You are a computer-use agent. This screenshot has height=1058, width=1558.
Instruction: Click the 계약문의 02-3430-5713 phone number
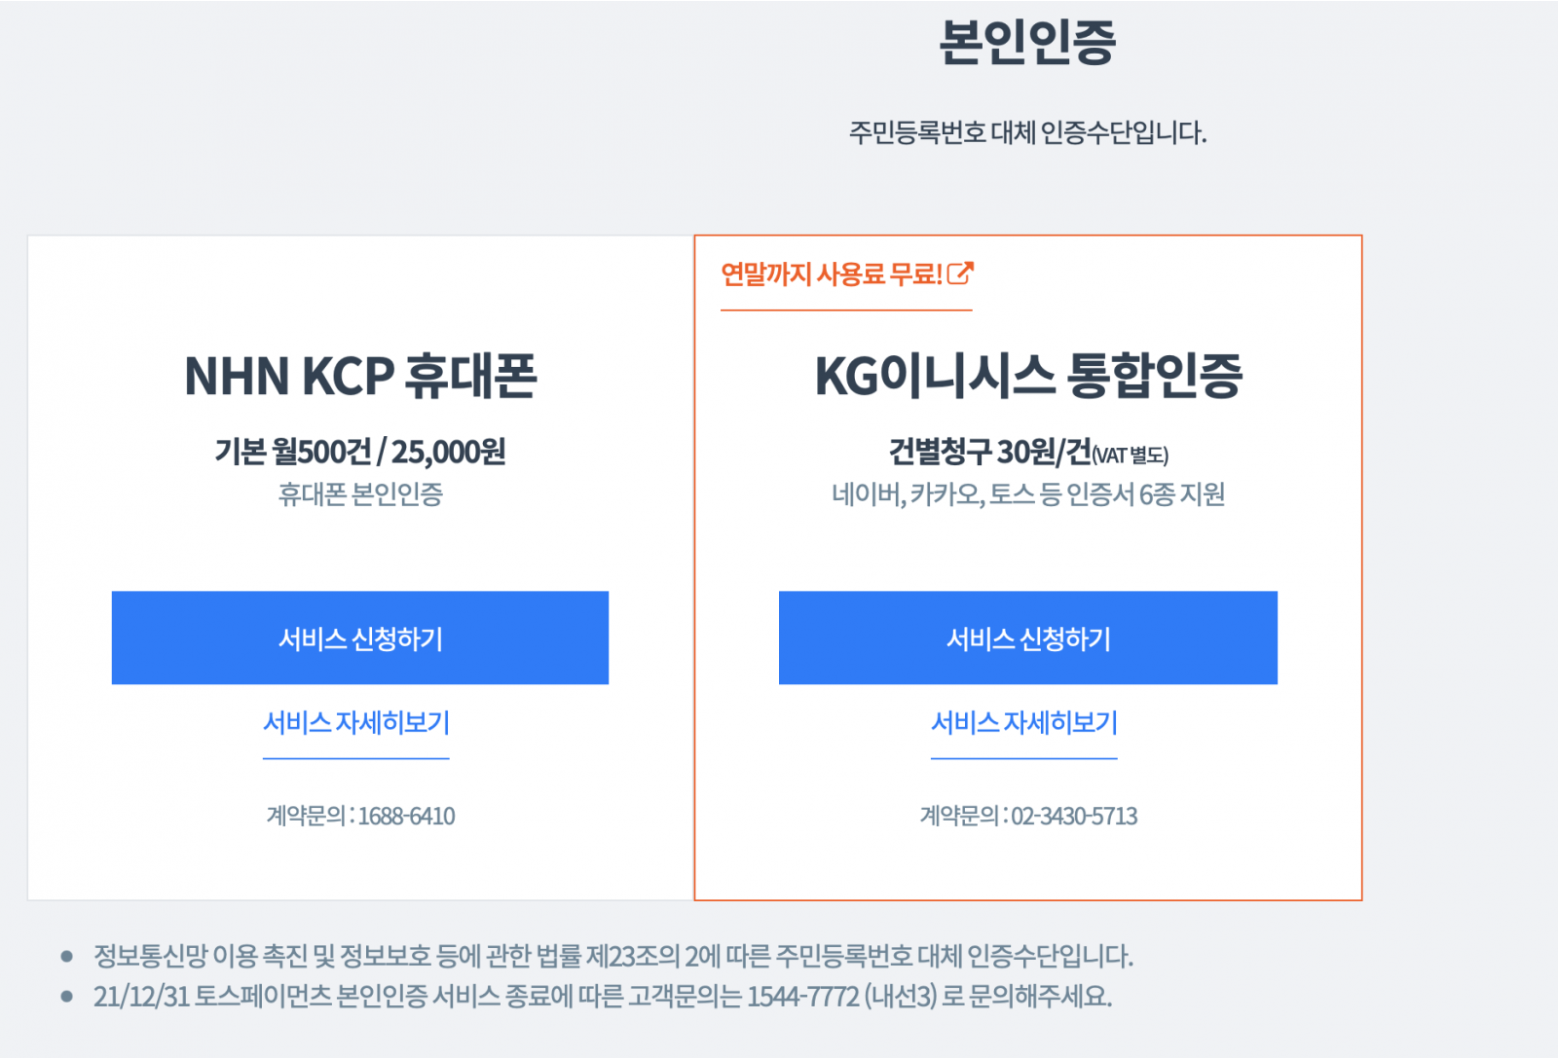(x=1074, y=816)
